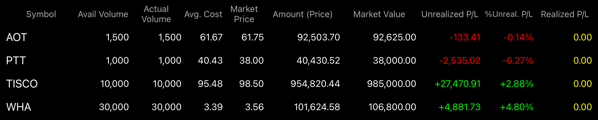Open the AOT stock symbol

17,37
